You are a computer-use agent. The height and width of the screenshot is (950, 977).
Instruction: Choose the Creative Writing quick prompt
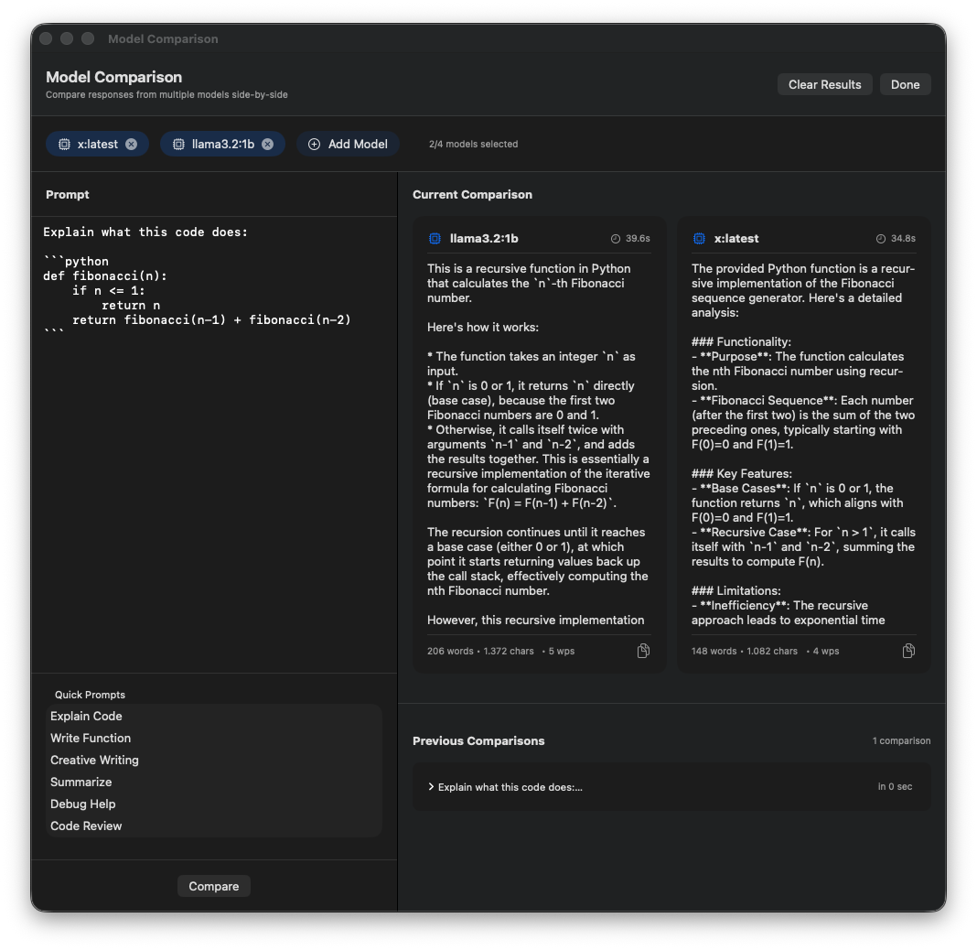click(x=94, y=760)
